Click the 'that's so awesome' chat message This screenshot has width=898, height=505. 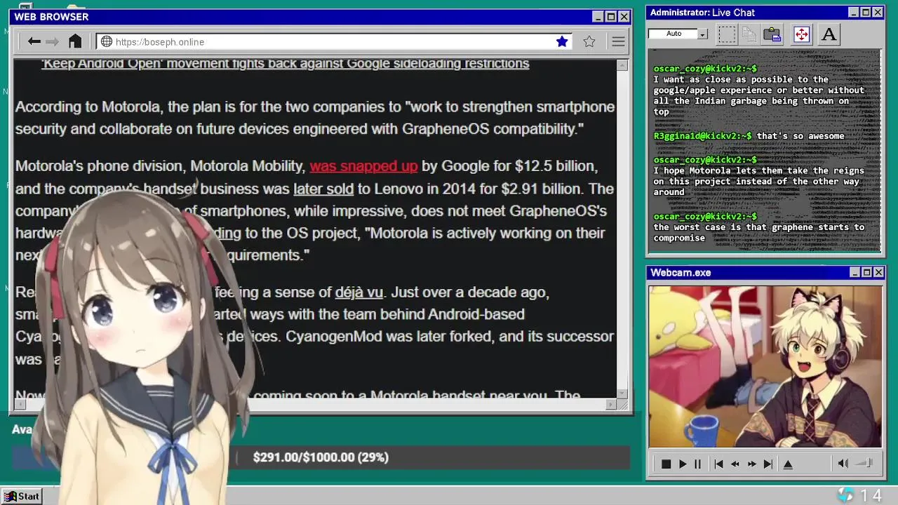[x=800, y=136]
